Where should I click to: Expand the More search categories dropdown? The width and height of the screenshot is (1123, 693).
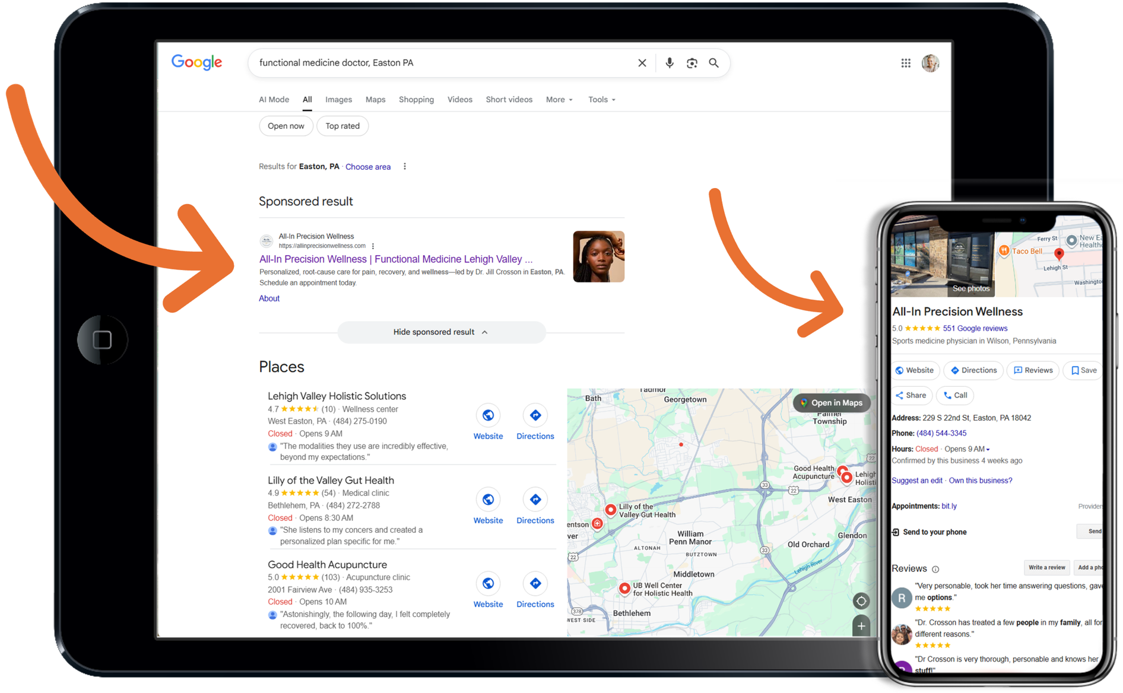[559, 100]
